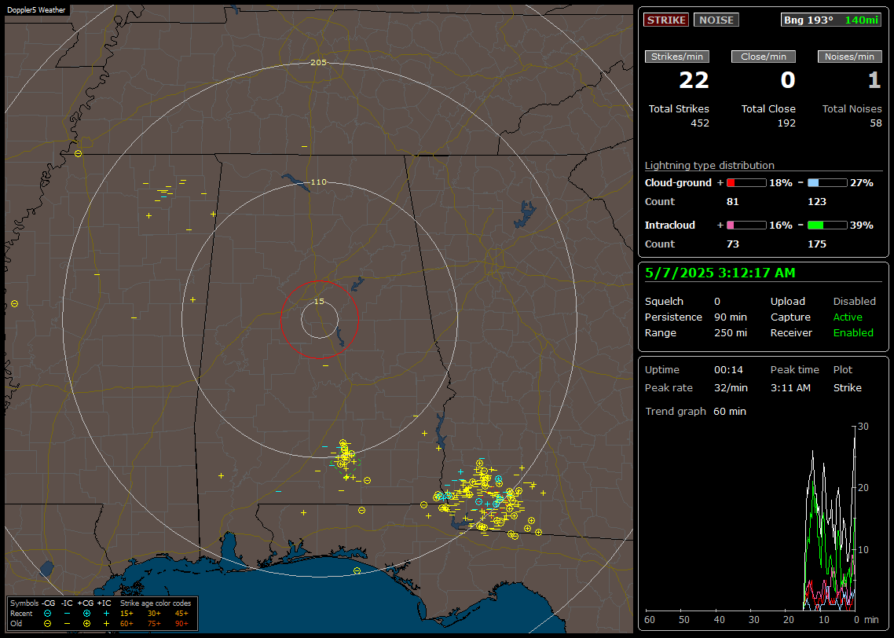Screen dimensions: 894x638
Task: Click Total Strikes count 452
Action: 700,123
